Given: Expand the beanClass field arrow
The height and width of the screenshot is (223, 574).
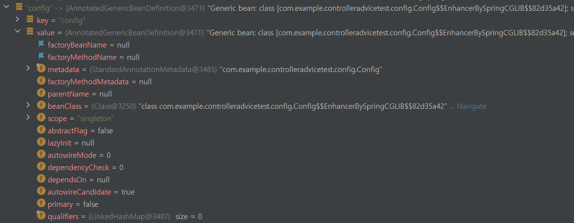Looking at the screenshot, I should 28,105.
